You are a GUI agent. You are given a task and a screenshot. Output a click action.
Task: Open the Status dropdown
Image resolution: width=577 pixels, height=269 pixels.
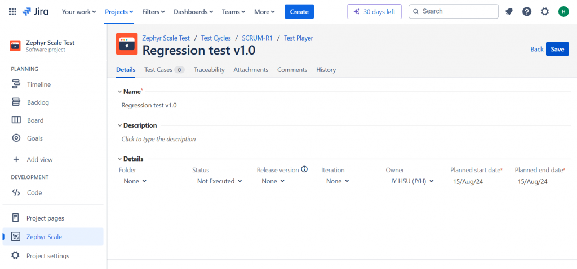click(219, 181)
